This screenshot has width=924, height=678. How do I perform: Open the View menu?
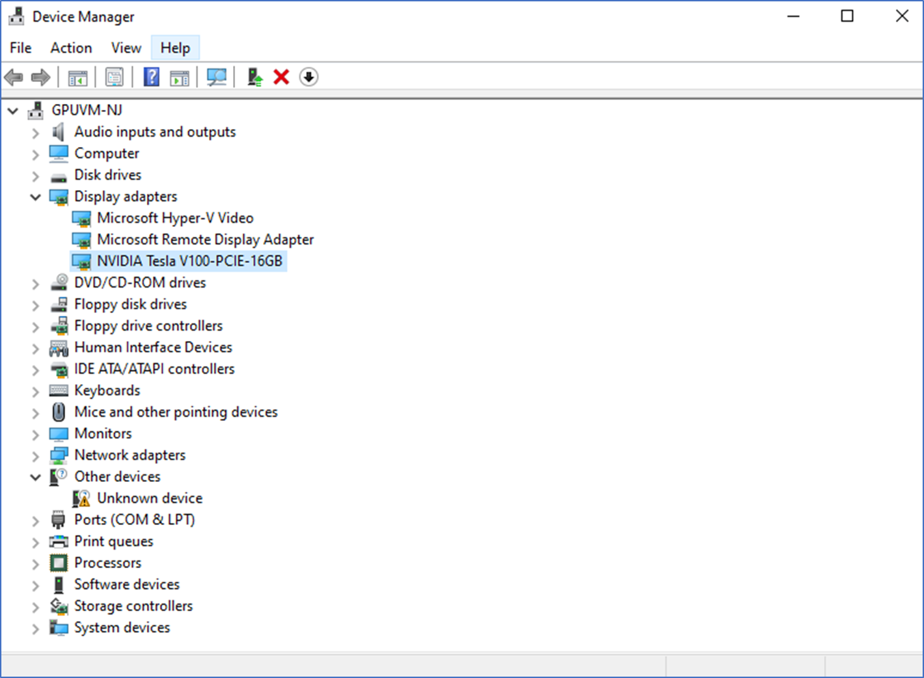[x=126, y=48]
